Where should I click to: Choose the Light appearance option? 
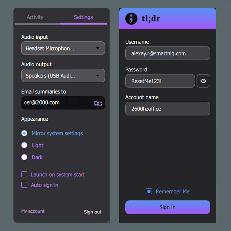click(x=25, y=145)
